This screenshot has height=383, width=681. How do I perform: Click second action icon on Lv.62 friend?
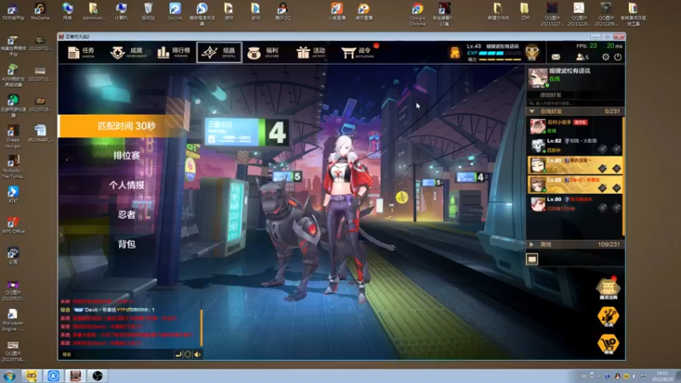616,150
